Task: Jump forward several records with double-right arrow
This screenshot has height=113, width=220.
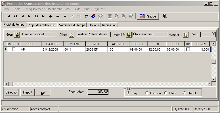Action: 37,16
